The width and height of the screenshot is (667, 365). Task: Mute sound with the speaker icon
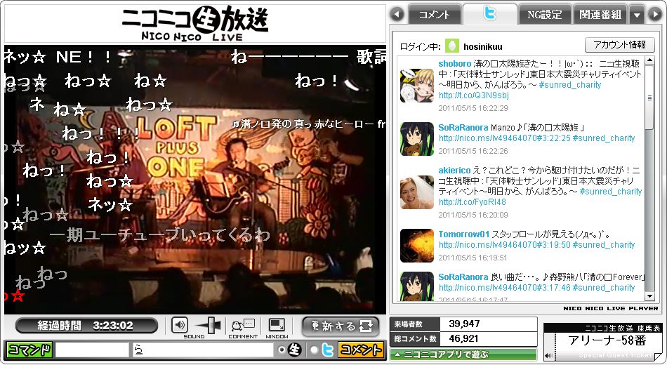click(180, 326)
